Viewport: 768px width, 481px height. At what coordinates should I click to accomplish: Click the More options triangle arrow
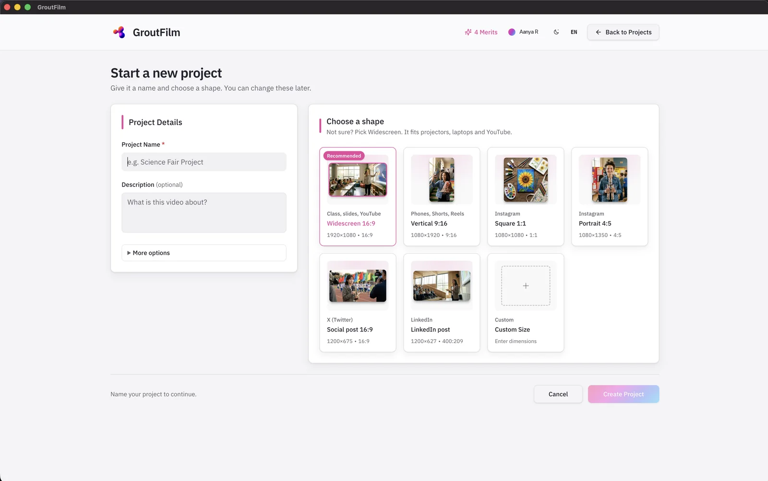point(129,253)
